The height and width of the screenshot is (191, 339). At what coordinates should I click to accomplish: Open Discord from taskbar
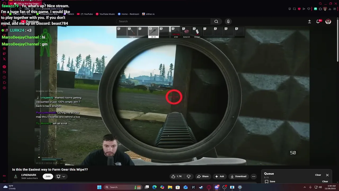217,187
